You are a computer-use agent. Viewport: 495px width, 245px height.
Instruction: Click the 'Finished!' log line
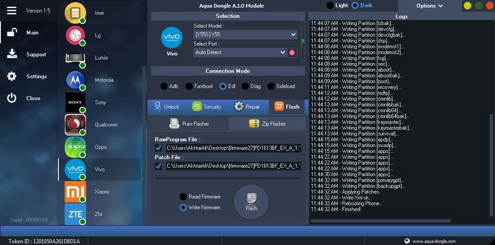335,209
